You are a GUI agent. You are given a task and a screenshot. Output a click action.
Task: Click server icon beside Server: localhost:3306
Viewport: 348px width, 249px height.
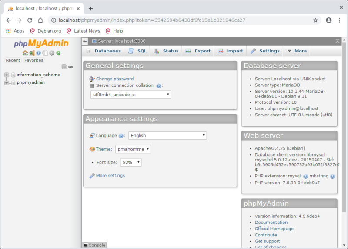94,41
